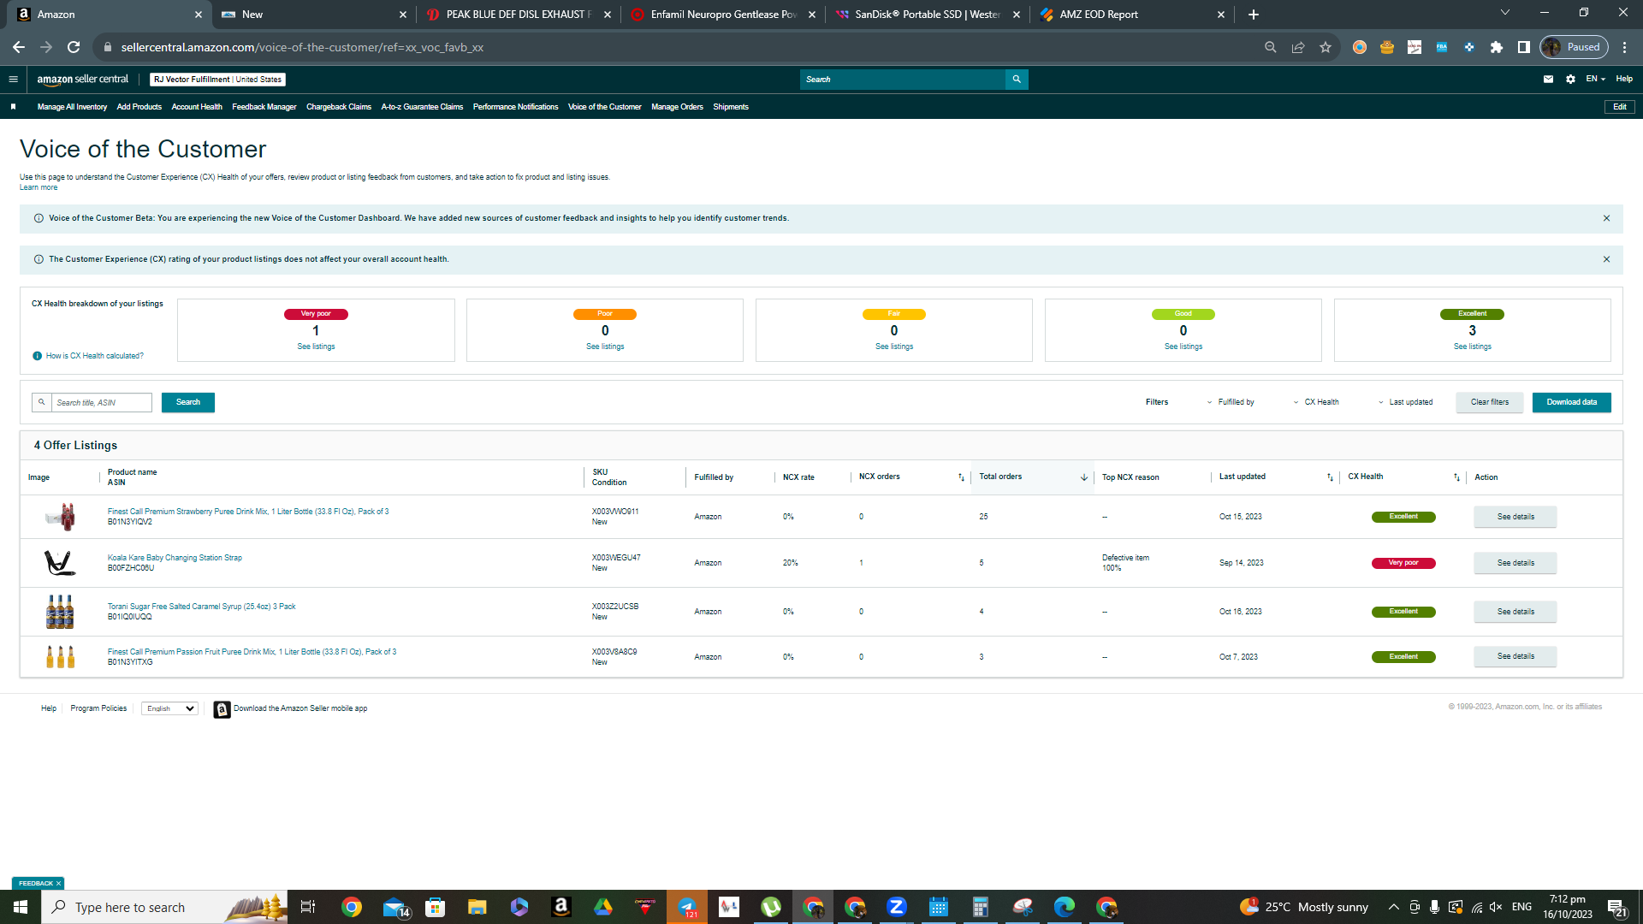The image size is (1643, 924).
Task: Open Microsoft Edge from the taskbar
Action: (1064, 907)
